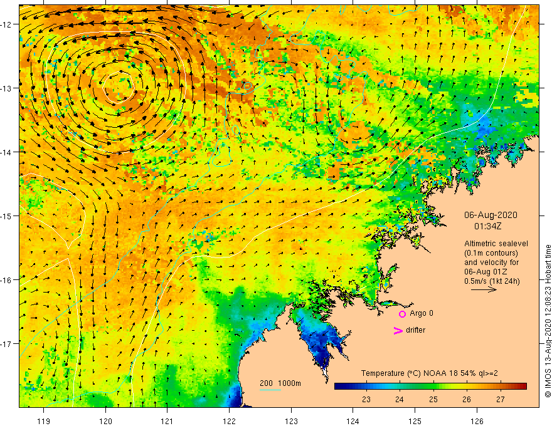Screen dimensions: 552x426
Task: Click the Temperature NOAA 18 color bar title
Action: tap(429, 373)
